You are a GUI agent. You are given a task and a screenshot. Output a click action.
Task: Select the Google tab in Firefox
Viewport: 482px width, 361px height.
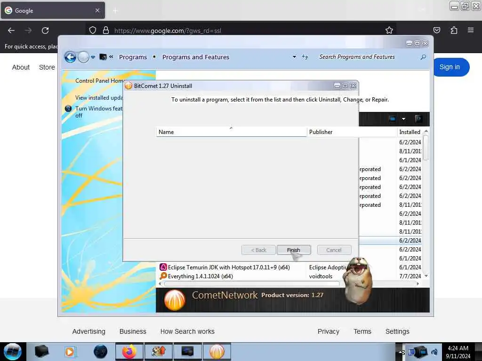pyautogui.click(x=53, y=10)
